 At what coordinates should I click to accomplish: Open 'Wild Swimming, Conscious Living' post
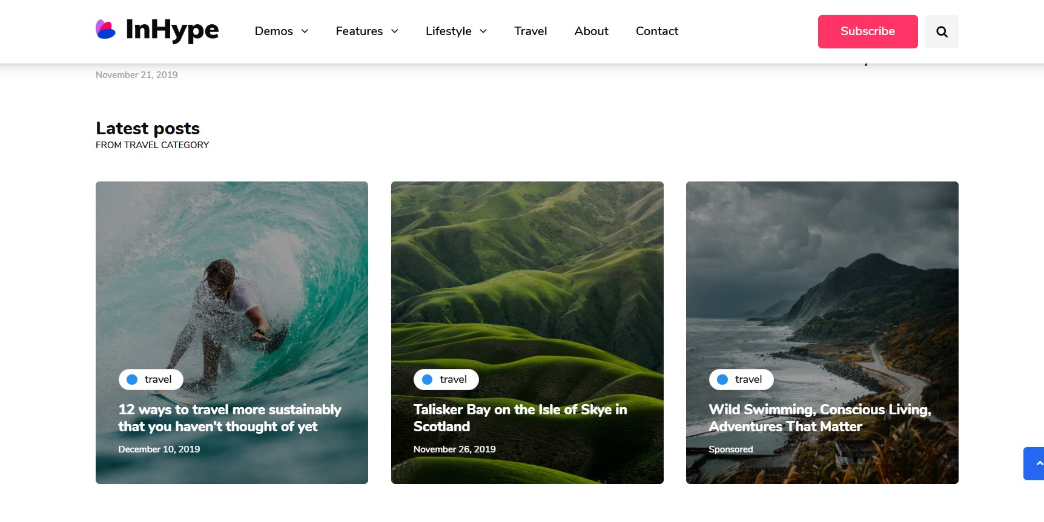click(820, 418)
